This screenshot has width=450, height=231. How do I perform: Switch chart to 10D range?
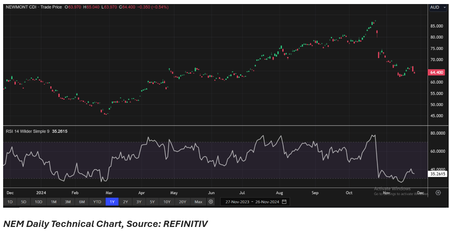click(x=39, y=202)
